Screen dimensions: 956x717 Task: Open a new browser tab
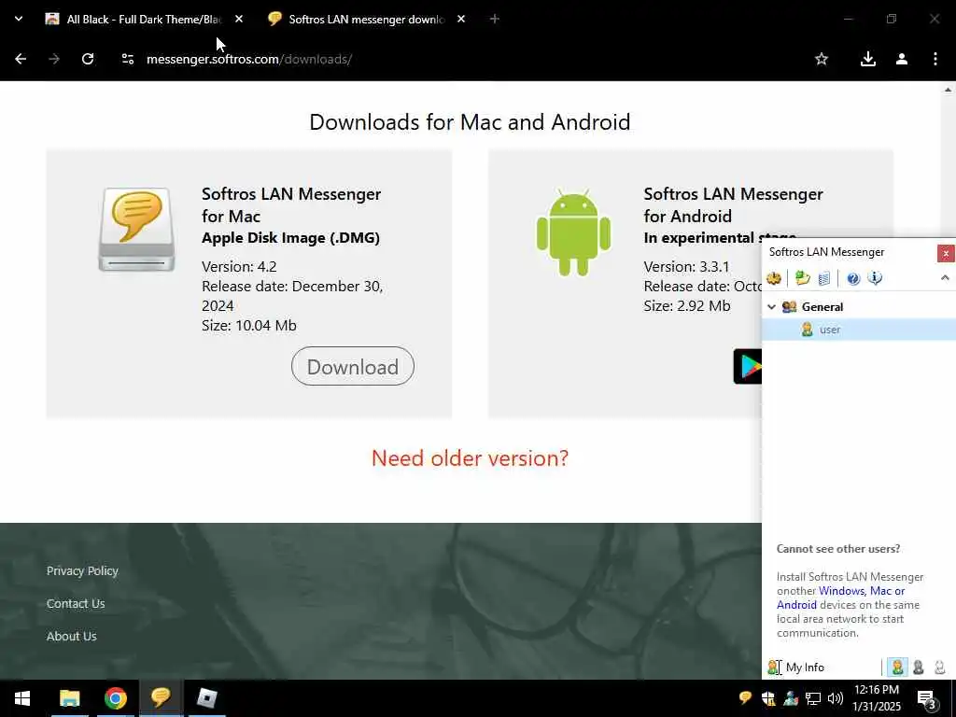(495, 20)
